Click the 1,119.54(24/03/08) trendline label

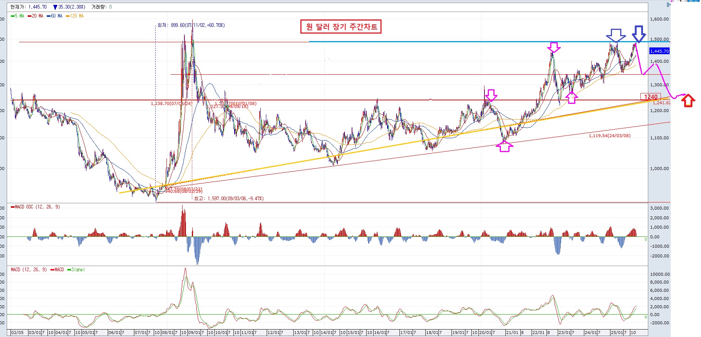pos(609,136)
